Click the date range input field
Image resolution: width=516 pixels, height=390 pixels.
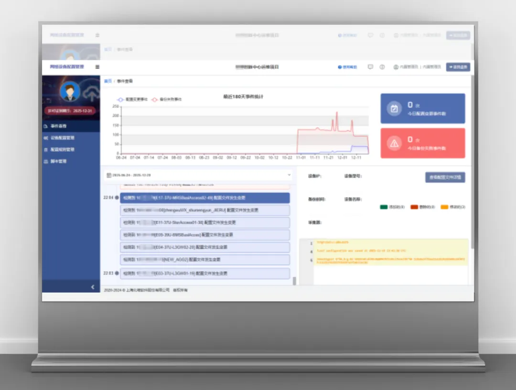[x=198, y=175]
